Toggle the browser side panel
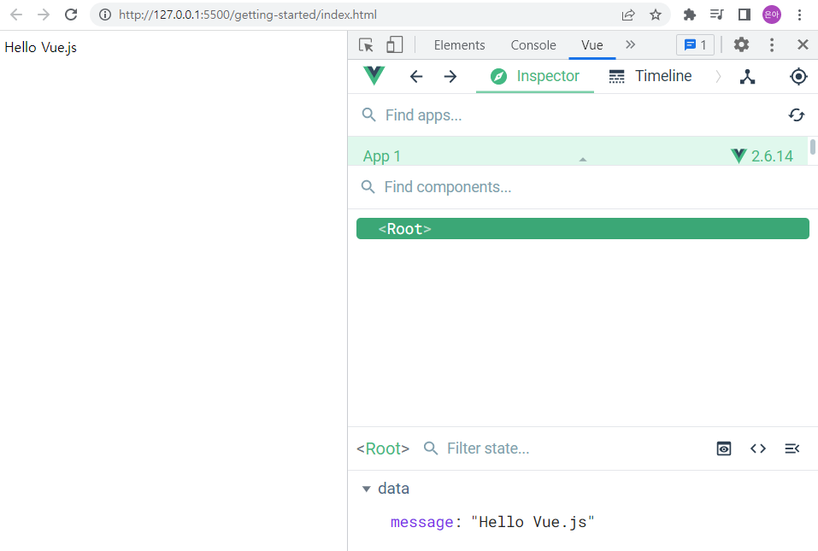818x551 pixels. [x=744, y=15]
